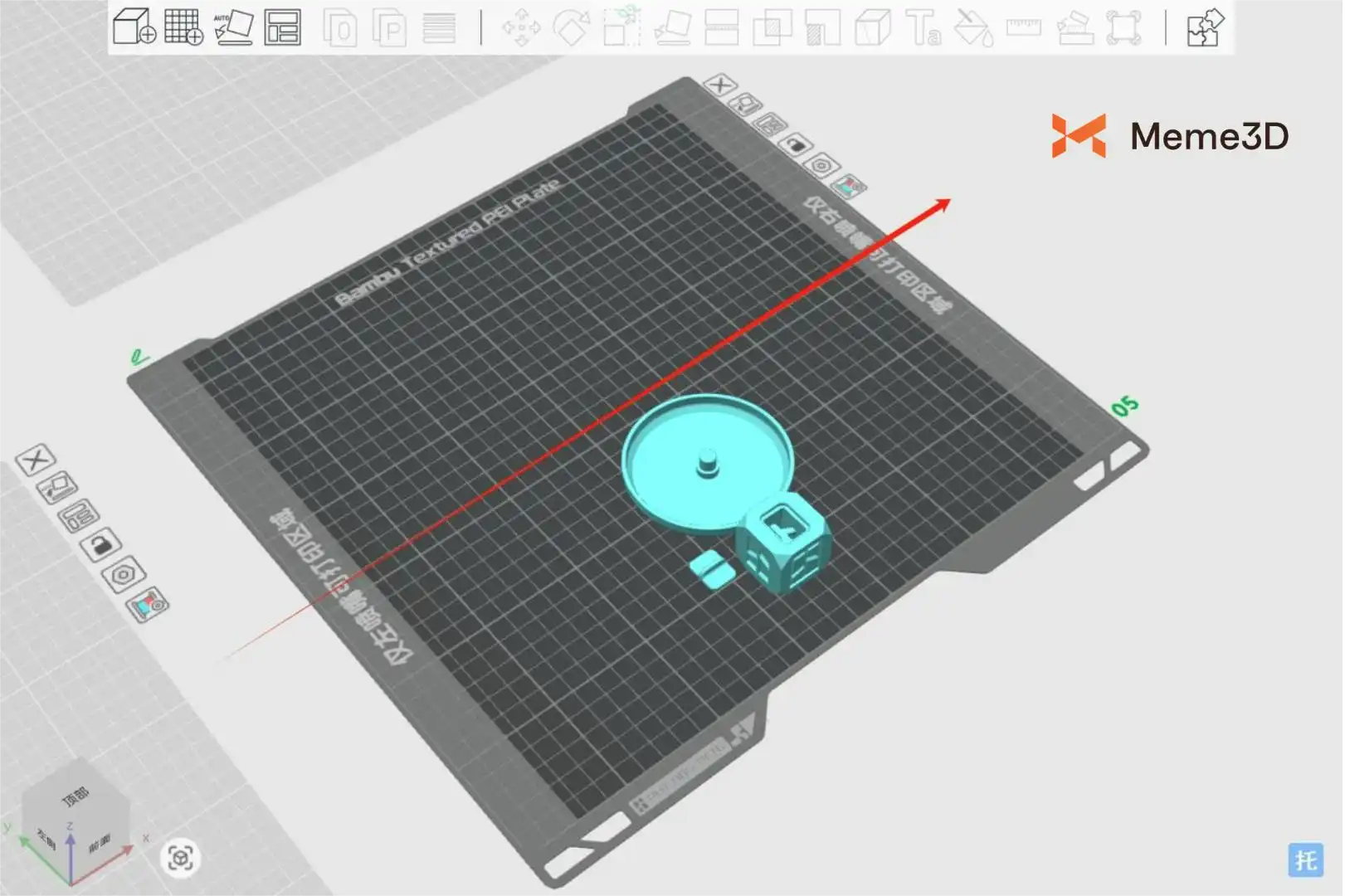
Task: Click the Add model cube icon
Action: pos(134,27)
